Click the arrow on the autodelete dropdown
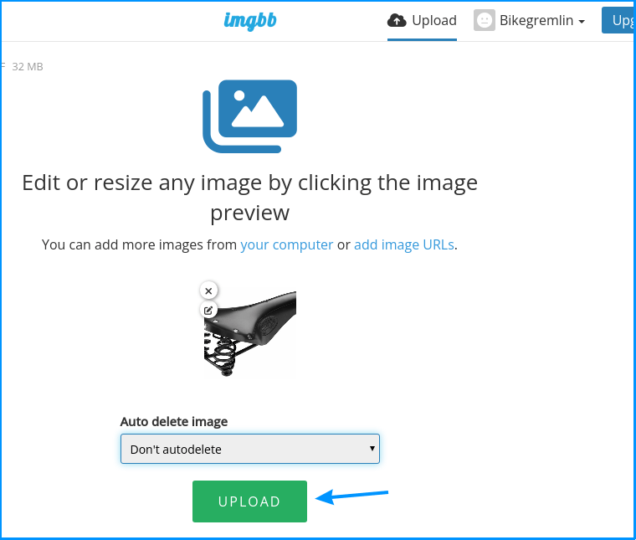636x540 pixels. tap(372, 448)
